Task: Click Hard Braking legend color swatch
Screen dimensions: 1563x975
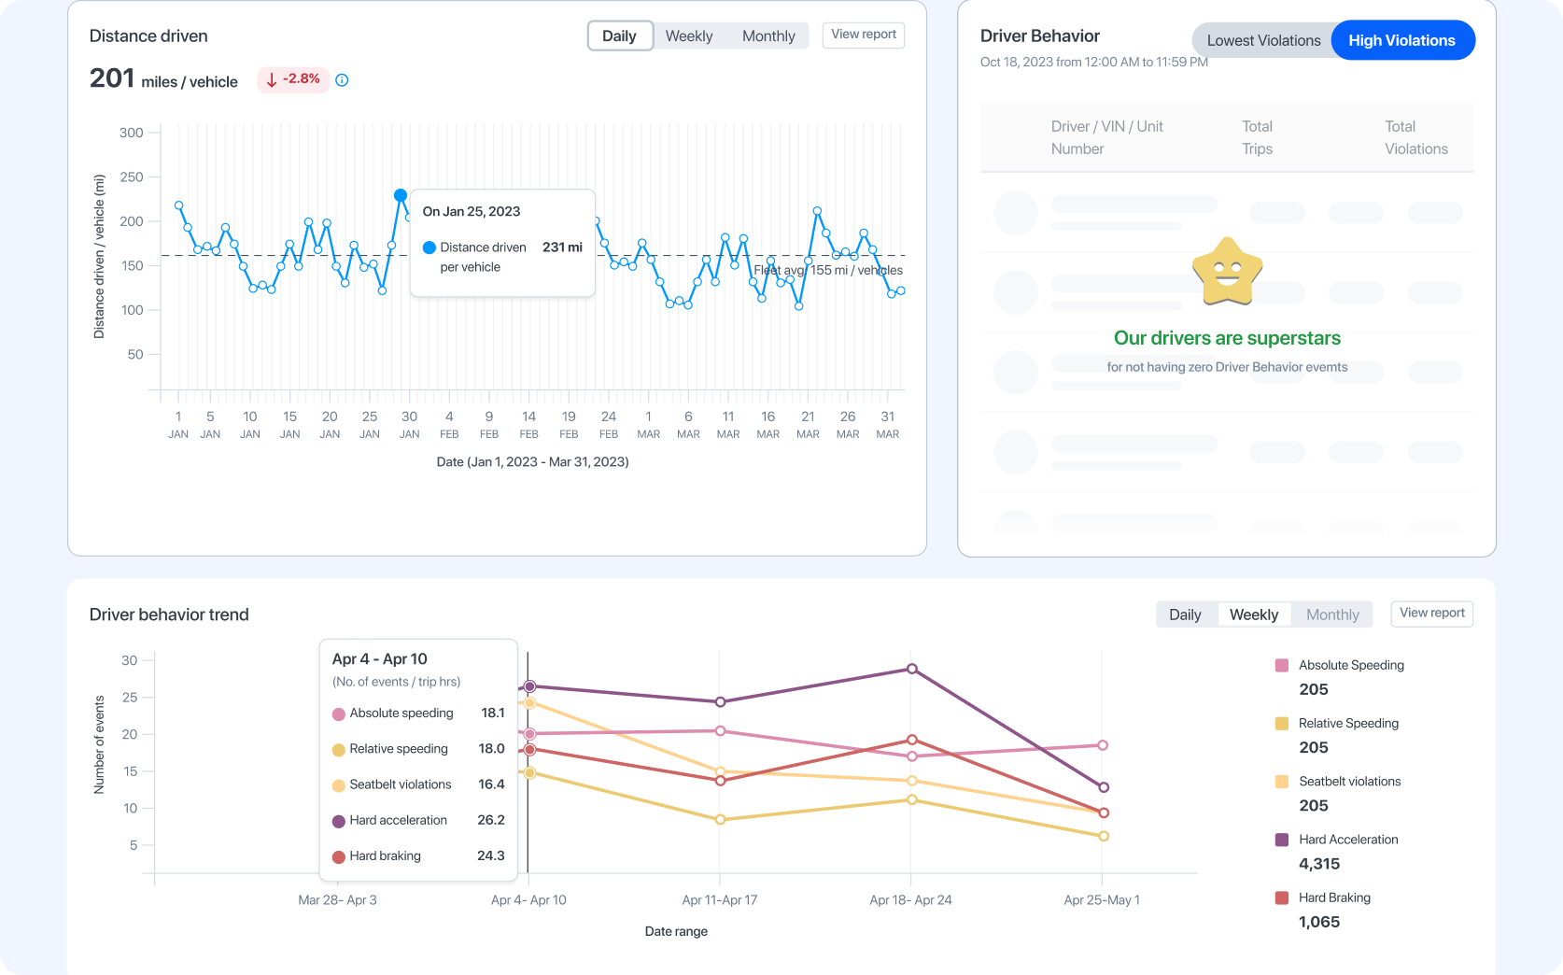Action: [1282, 897]
